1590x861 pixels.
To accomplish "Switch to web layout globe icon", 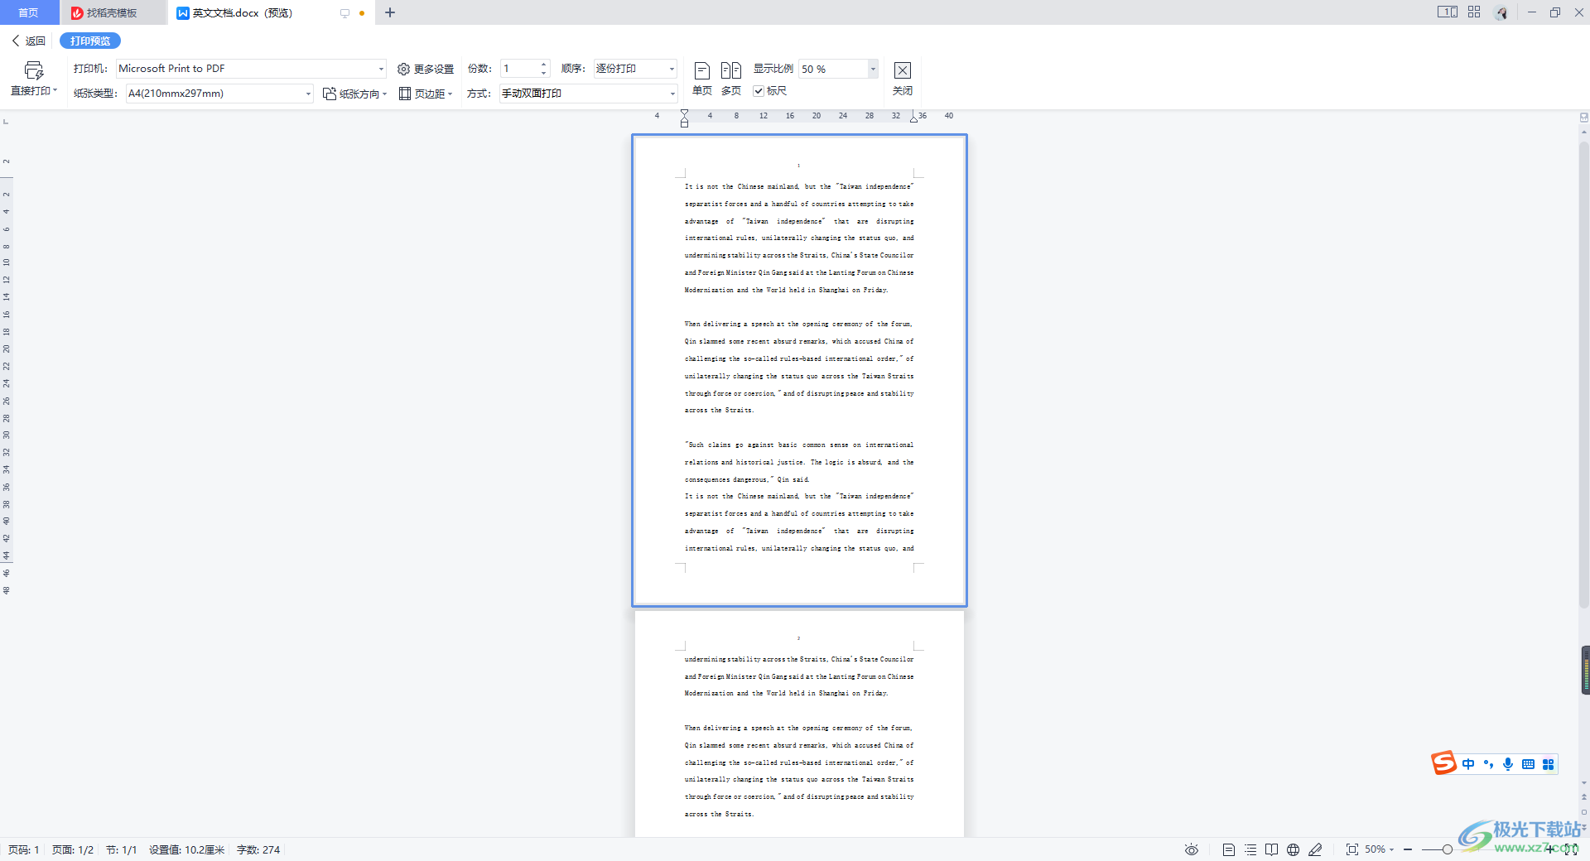I will (x=1293, y=849).
